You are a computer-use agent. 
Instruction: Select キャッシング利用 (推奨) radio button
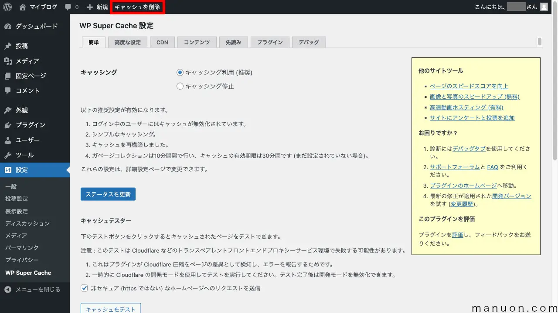[180, 72]
